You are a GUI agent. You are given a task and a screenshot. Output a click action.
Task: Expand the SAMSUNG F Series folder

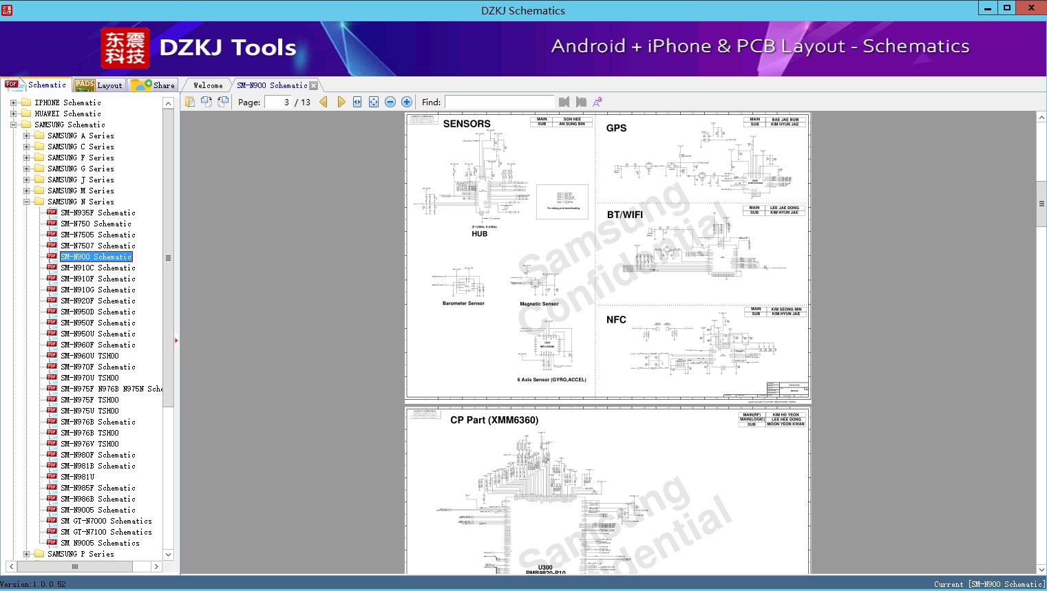pyautogui.click(x=26, y=158)
